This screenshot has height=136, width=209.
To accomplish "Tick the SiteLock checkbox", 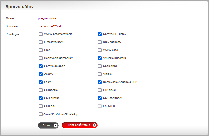I will coord(41,106).
